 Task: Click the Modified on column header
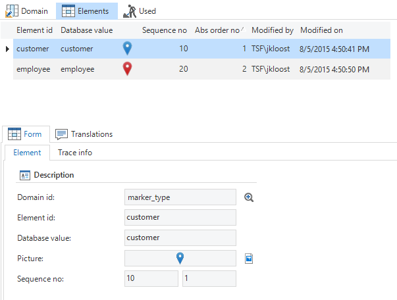pyautogui.click(x=321, y=30)
